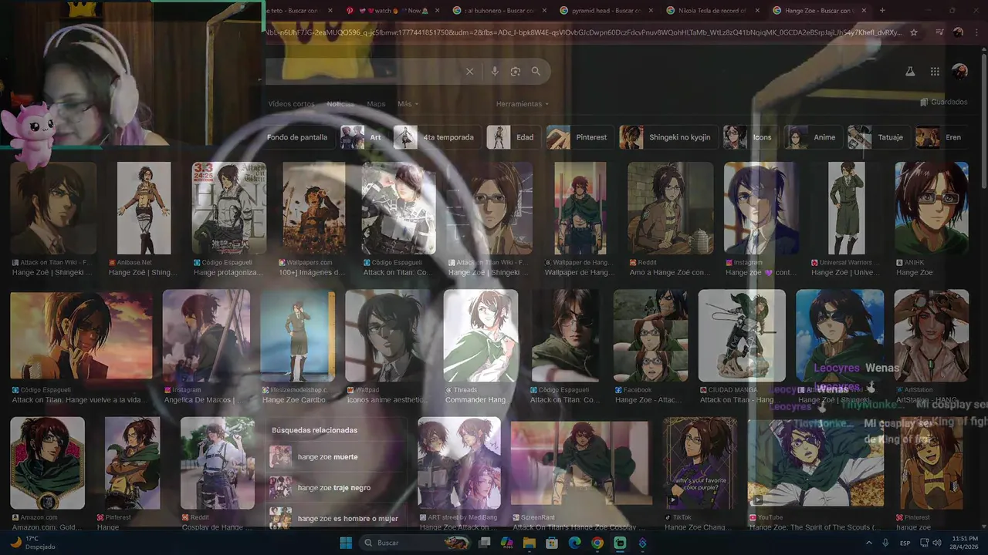Open Google Chrome in the taskbar
Viewport: 988px width, 555px height.
point(597,543)
